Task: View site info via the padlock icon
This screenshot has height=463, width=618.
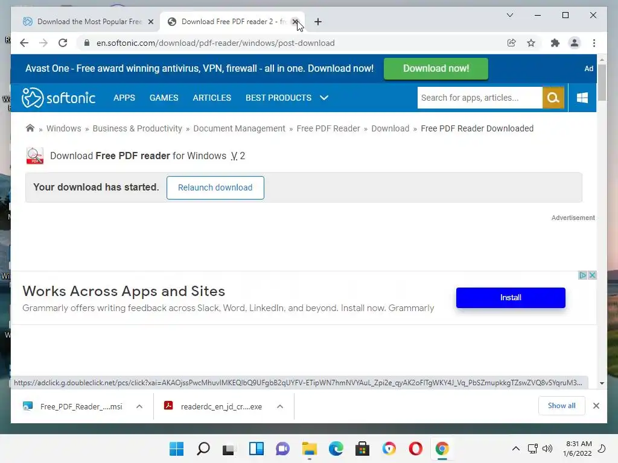Action: click(87, 43)
